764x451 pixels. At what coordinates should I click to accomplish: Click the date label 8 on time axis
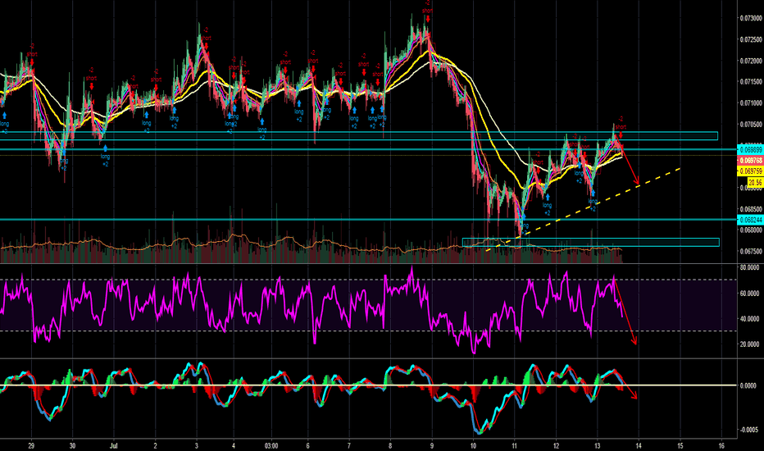(x=390, y=445)
